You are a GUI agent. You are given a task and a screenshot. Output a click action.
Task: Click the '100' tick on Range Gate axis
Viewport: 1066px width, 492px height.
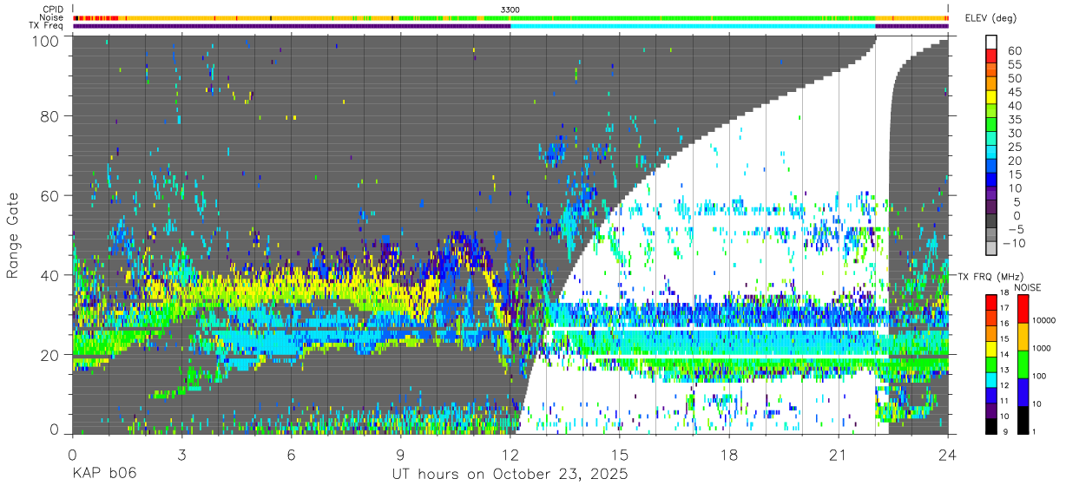coord(46,41)
